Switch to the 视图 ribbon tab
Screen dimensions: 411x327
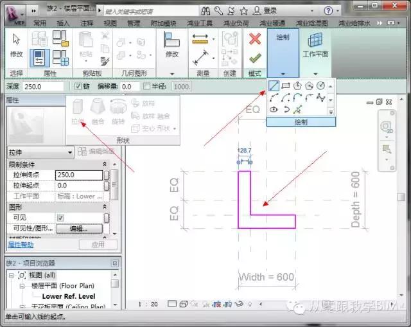click(x=110, y=23)
